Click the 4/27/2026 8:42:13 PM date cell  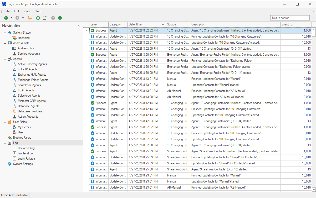(147, 115)
